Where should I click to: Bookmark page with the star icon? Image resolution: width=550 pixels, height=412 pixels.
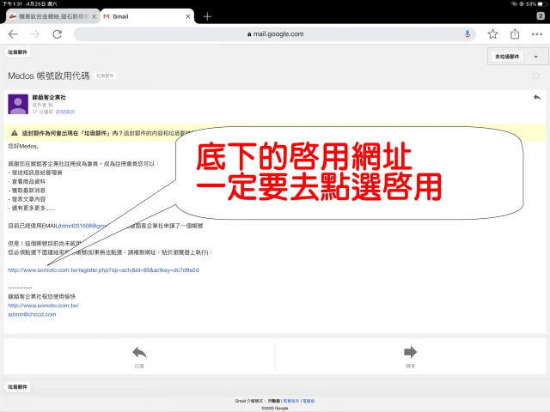[x=492, y=34]
